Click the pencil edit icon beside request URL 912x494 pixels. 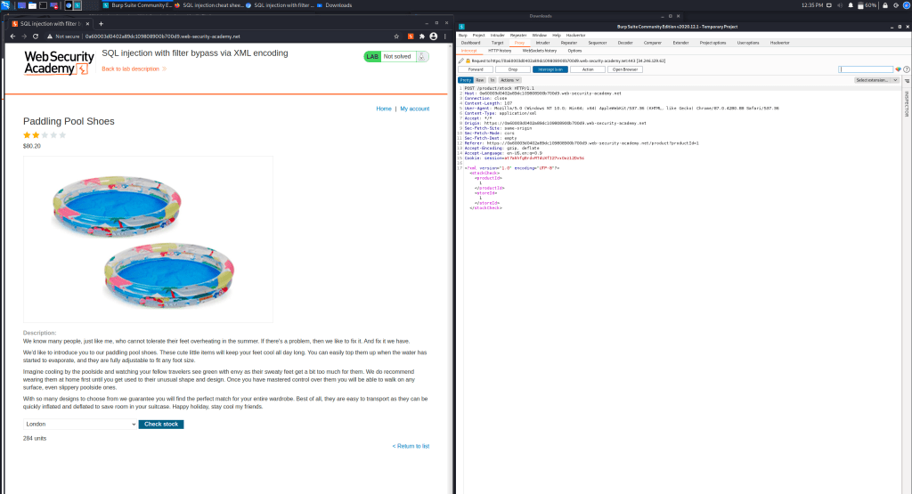pos(461,61)
